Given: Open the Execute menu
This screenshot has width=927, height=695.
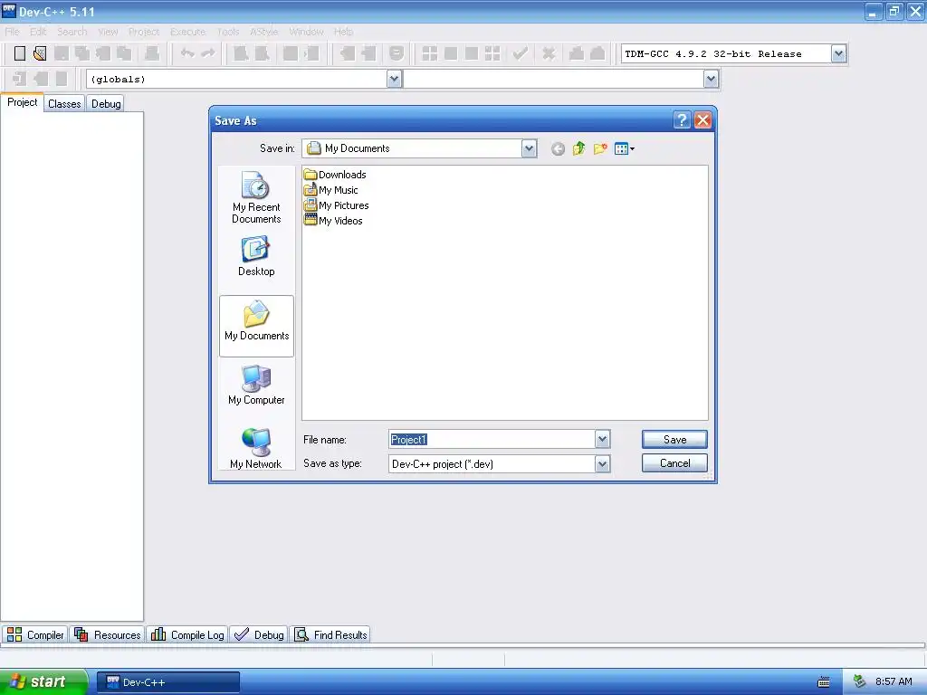Looking at the screenshot, I should tap(188, 32).
